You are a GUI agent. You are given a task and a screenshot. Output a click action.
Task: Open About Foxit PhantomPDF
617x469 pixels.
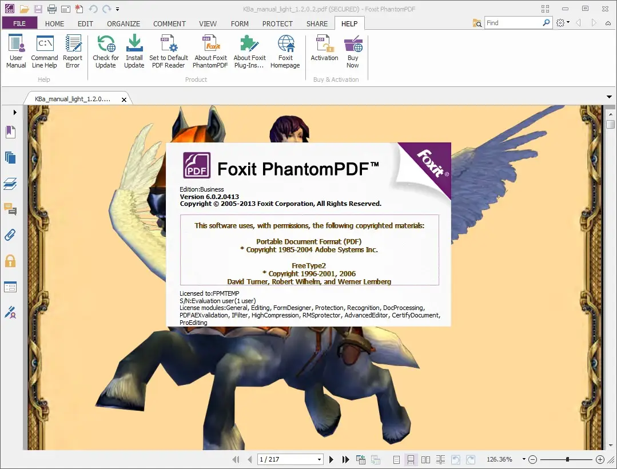210,51
